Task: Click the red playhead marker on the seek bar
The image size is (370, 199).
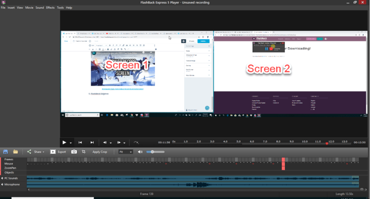Action: click(x=327, y=143)
